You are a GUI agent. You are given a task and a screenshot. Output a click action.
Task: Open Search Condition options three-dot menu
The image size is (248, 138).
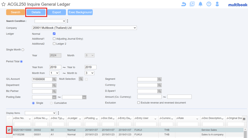[67, 21]
